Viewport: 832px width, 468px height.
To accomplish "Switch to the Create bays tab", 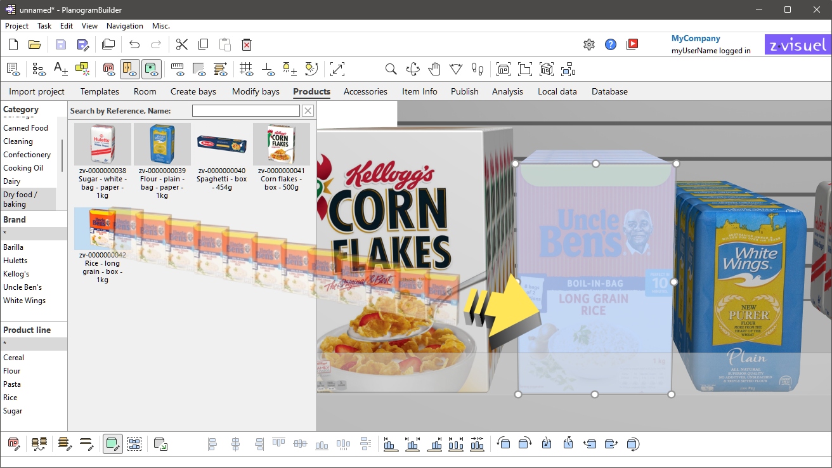I will pos(193,91).
